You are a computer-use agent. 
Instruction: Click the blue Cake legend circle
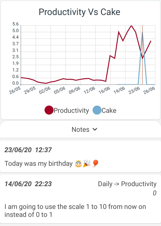click(x=97, y=110)
